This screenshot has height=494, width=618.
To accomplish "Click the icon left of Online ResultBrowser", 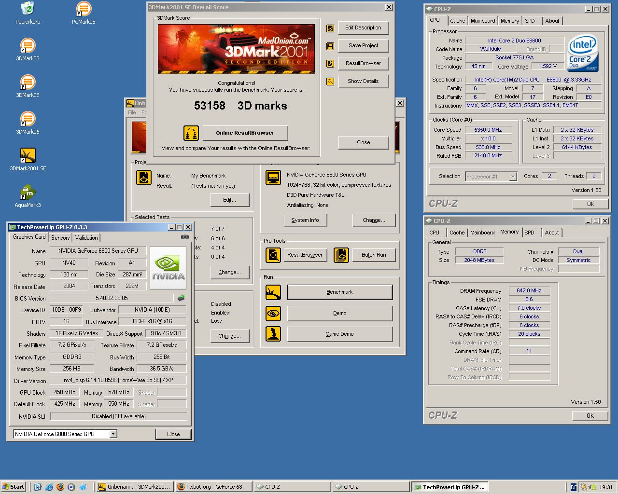I will (191, 133).
